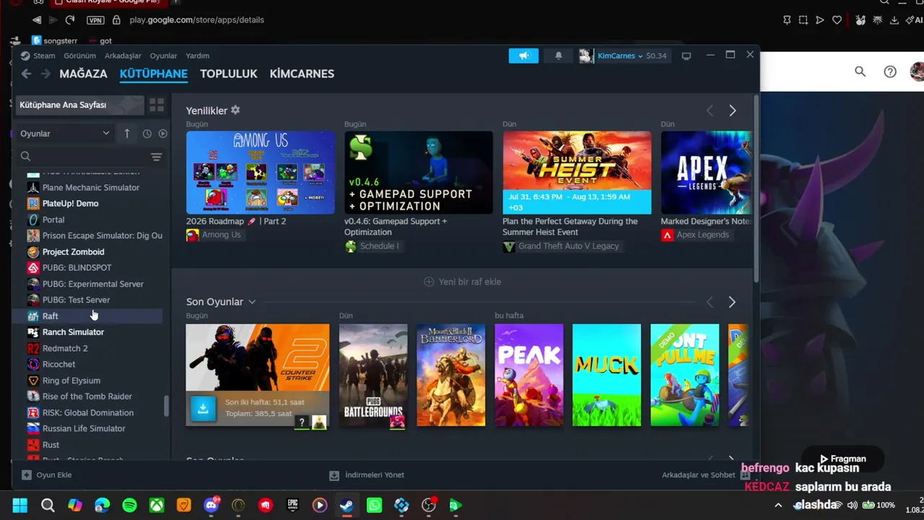Switch to the TOPLULUK tab
The height and width of the screenshot is (520, 924).
point(229,74)
